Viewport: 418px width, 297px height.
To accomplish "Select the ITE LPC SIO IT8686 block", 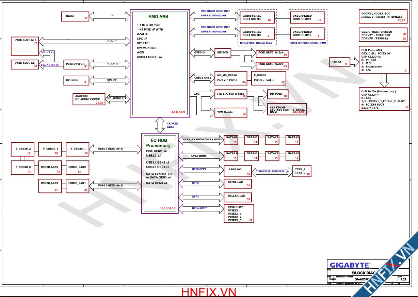I will (231, 94).
